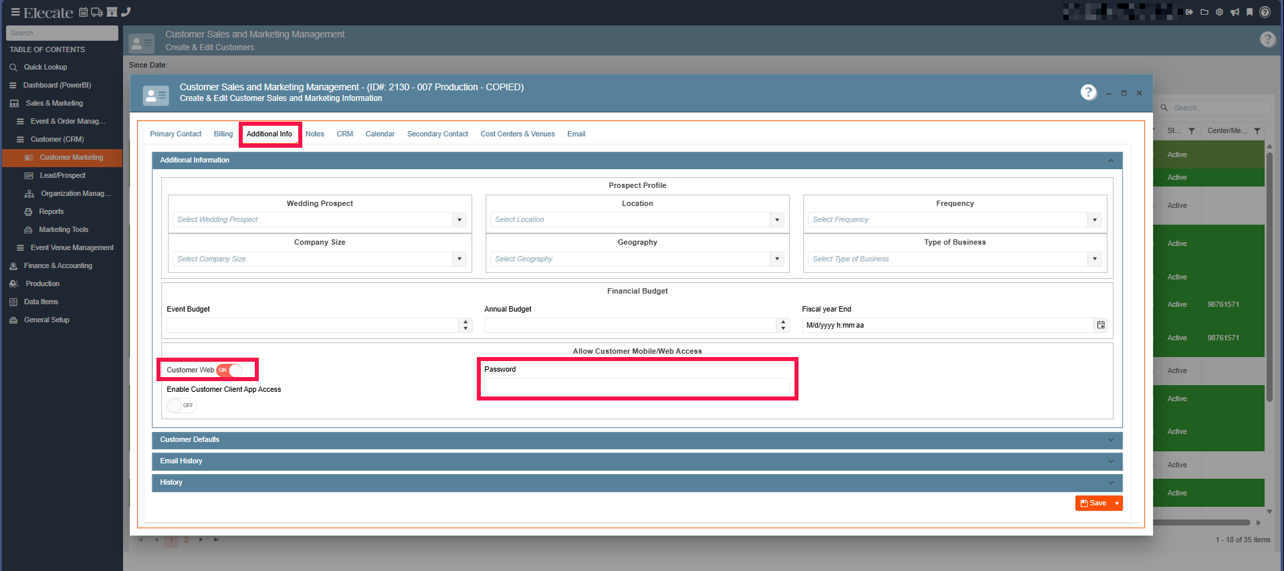Toggle the hamburger menu to collapse sidebar
This screenshot has width=1284, height=571.
pyautogui.click(x=15, y=12)
